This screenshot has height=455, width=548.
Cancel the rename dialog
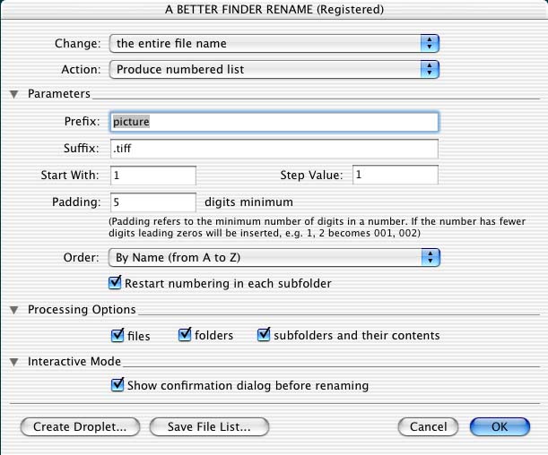[428, 426]
